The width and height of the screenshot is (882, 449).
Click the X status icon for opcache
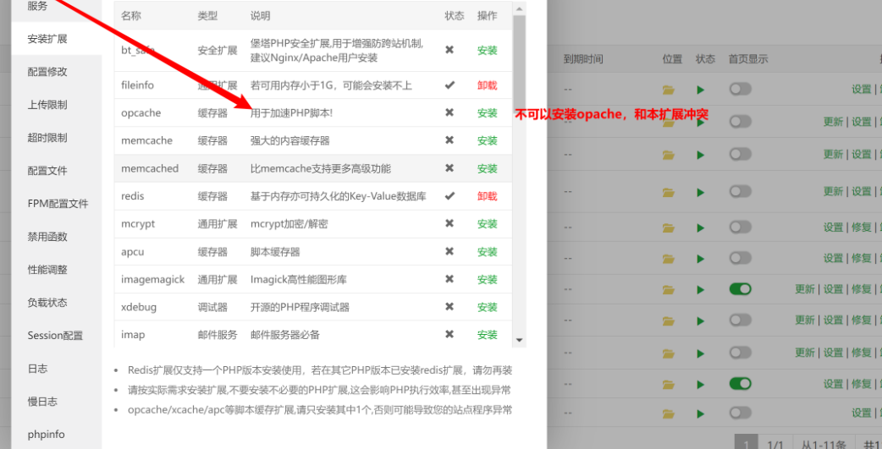[x=449, y=113]
